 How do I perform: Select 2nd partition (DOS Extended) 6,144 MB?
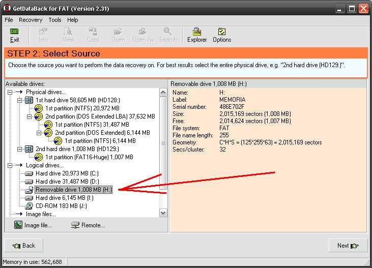102,133
